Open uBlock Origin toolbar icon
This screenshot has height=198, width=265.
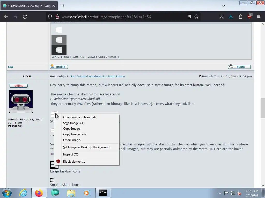point(250,16)
